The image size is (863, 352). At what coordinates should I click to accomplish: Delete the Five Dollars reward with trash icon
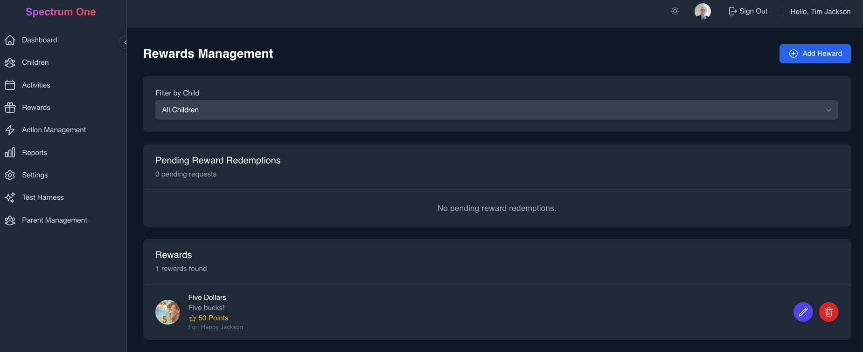point(828,312)
